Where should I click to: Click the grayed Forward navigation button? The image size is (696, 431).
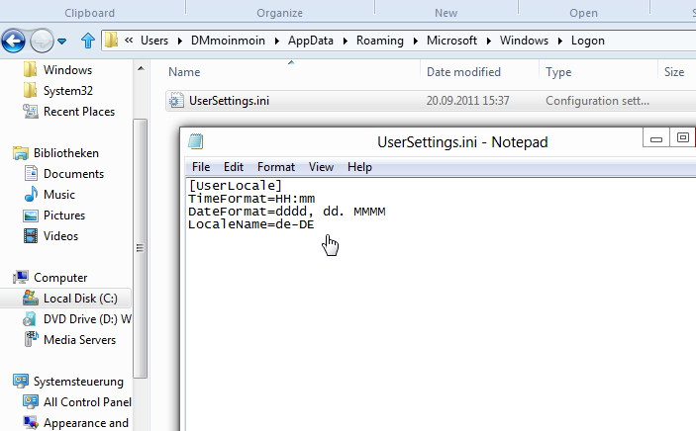(x=42, y=41)
